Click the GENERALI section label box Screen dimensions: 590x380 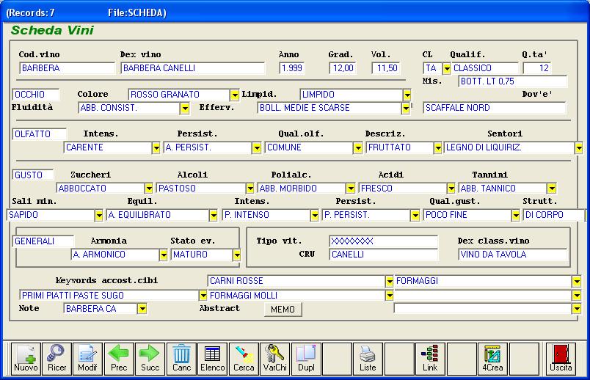pos(43,241)
